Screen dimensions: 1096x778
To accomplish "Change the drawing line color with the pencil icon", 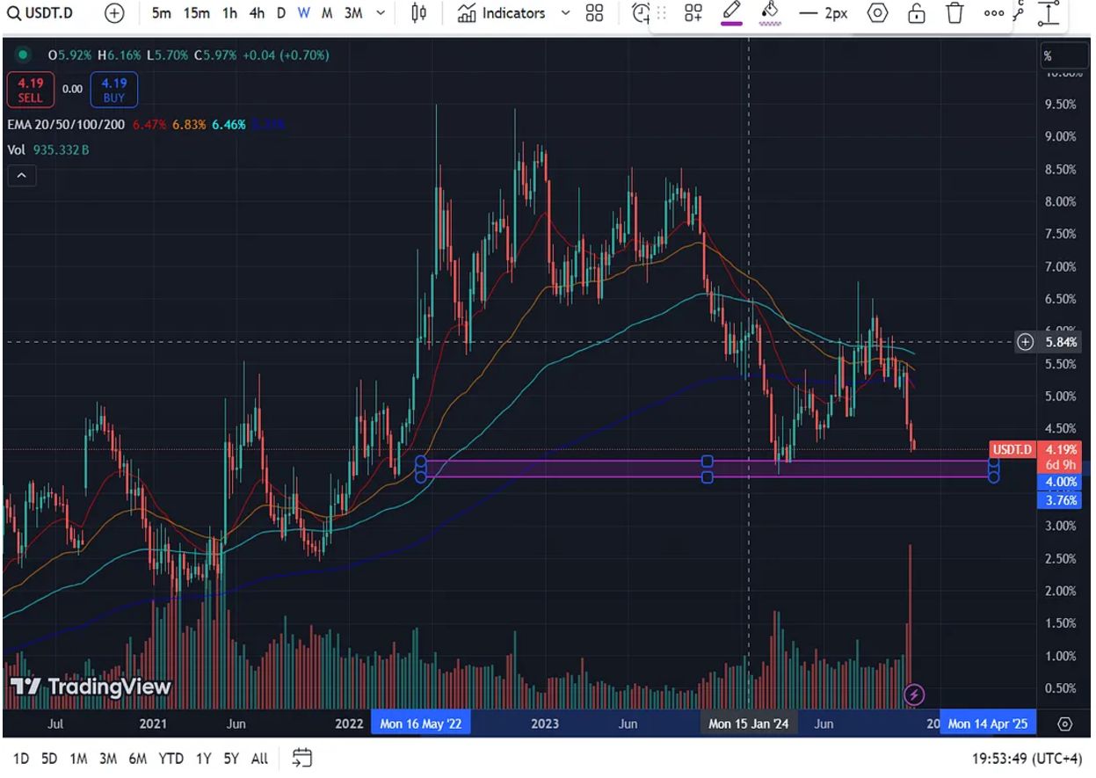I will (731, 13).
